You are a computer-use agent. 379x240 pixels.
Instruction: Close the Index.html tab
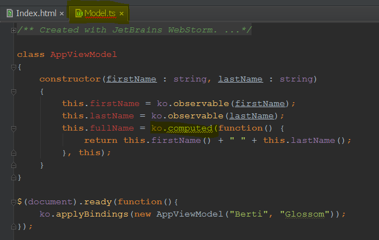[x=61, y=13]
